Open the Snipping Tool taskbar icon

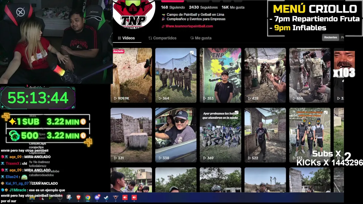(x=69, y=197)
